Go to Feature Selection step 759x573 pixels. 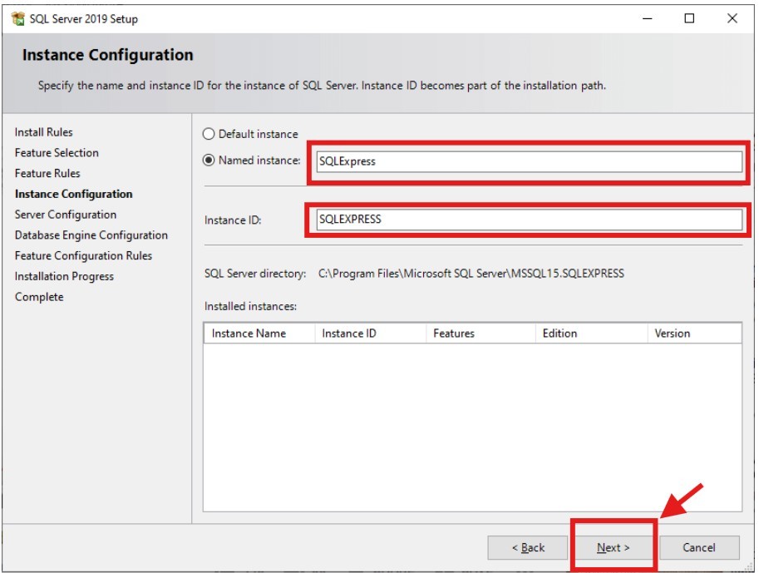tap(57, 153)
